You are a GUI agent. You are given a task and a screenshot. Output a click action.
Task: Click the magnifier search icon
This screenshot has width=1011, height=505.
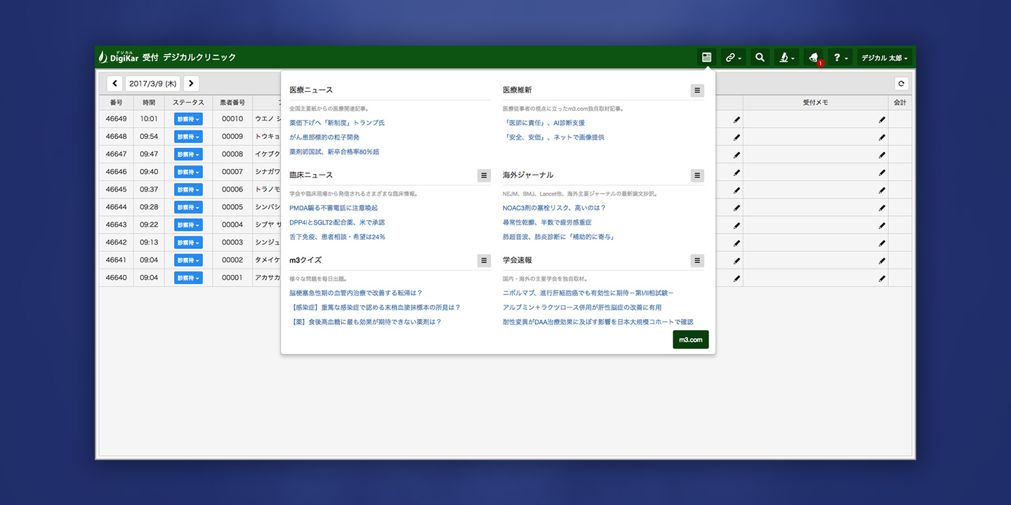760,58
